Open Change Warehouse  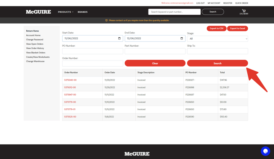[x=35, y=61]
